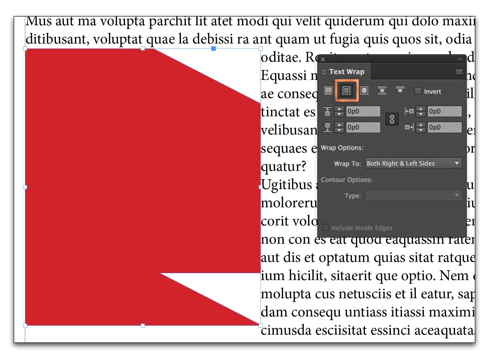Increase the bottom offset with the up arrow

[x=339, y=125]
